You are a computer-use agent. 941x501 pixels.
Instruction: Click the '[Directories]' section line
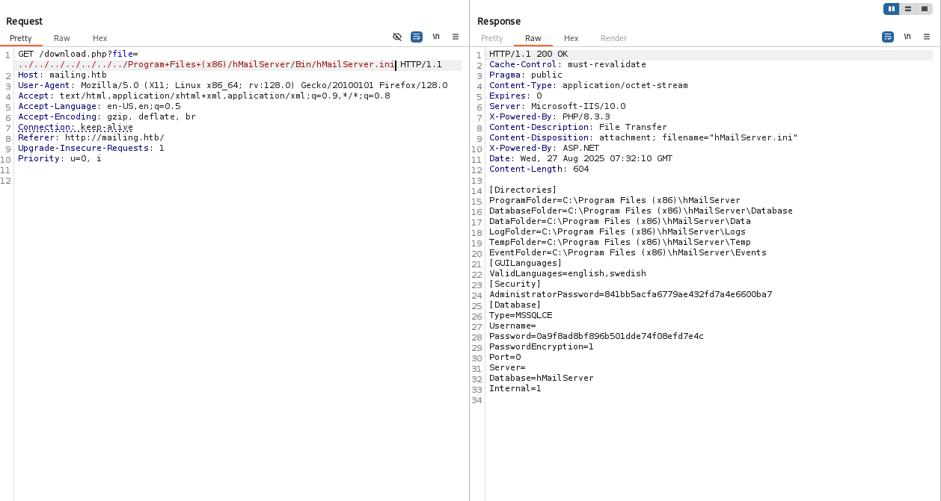click(523, 190)
